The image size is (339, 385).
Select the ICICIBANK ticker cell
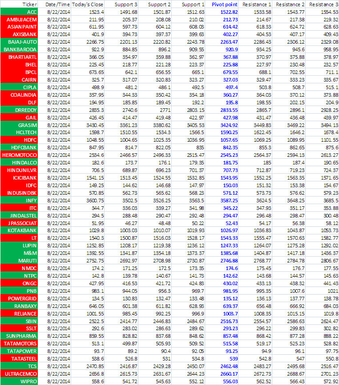point(19,178)
